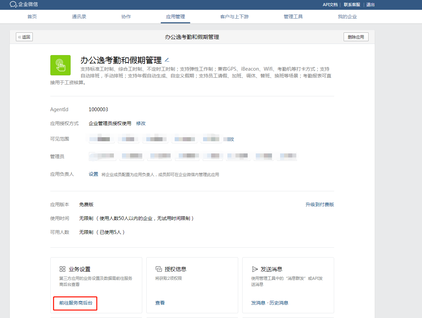Click the 企业微信 logo icon
The width and height of the screenshot is (422, 318).
pyautogui.click(x=14, y=4)
